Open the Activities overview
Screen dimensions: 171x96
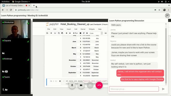5,2
